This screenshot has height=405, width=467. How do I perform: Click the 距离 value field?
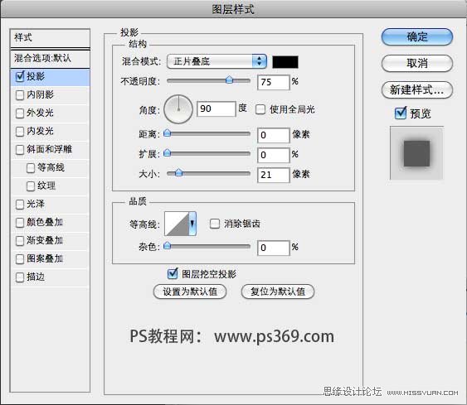tap(273, 135)
